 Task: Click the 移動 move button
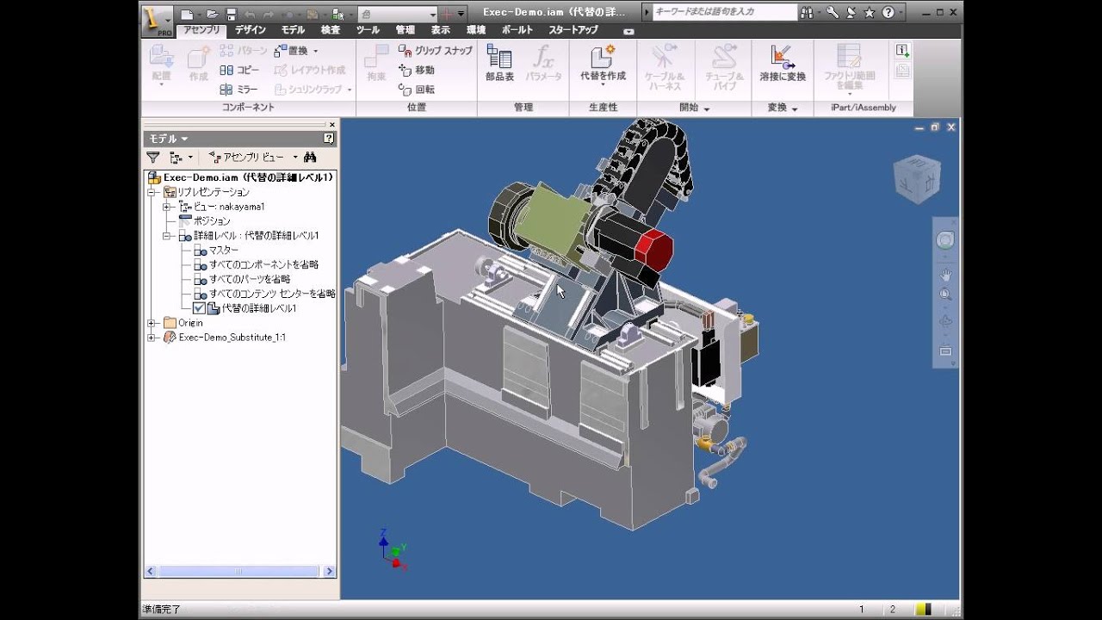pyautogui.click(x=417, y=70)
